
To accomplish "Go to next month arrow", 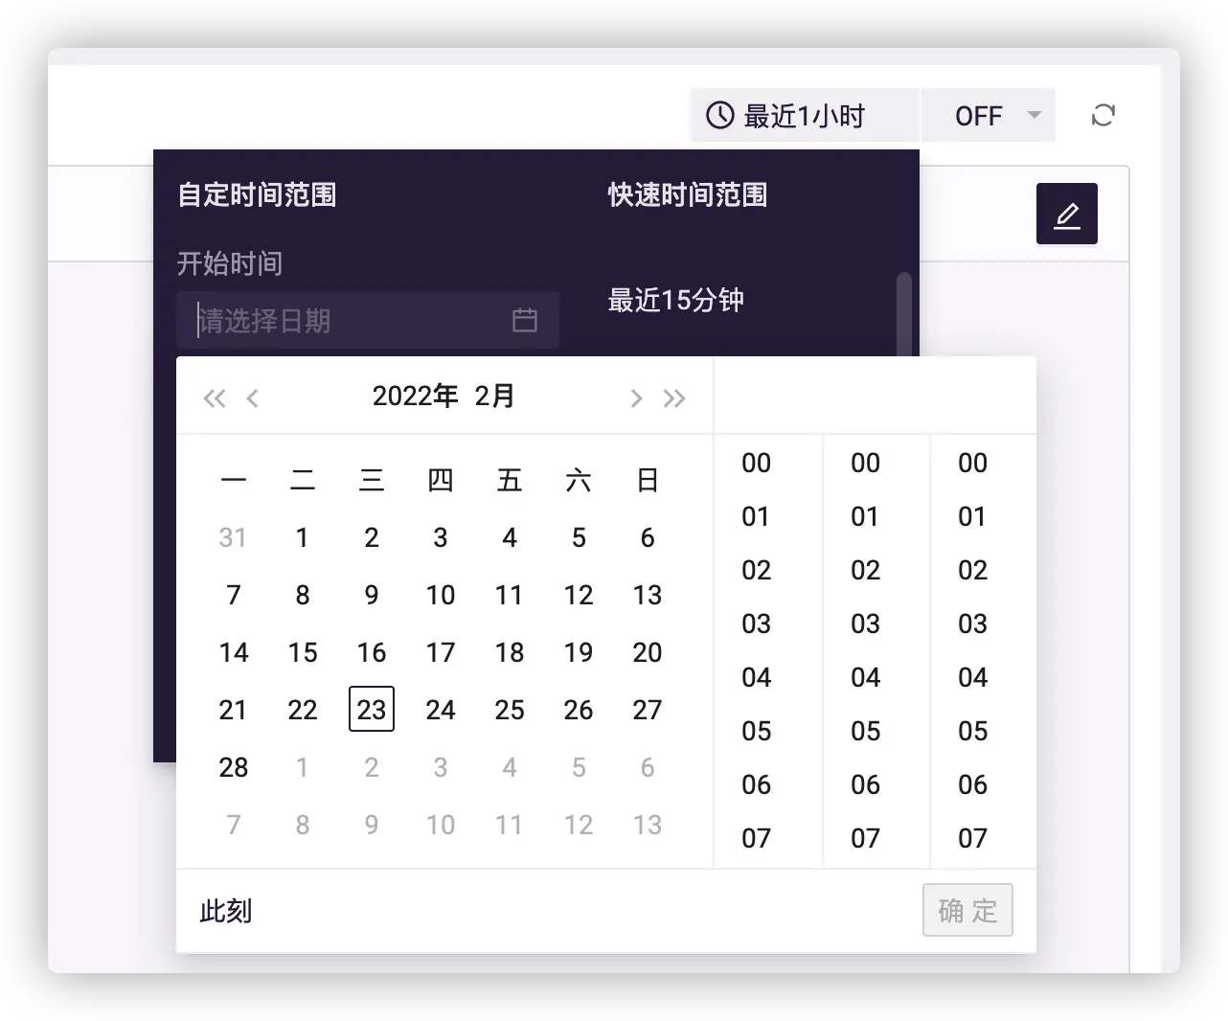I will [x=635, y=397].
